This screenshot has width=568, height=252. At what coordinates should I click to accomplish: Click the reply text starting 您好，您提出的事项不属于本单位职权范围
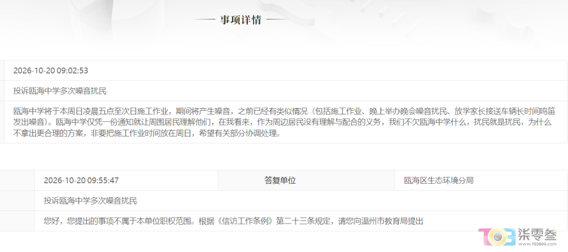tap(234, 221)
